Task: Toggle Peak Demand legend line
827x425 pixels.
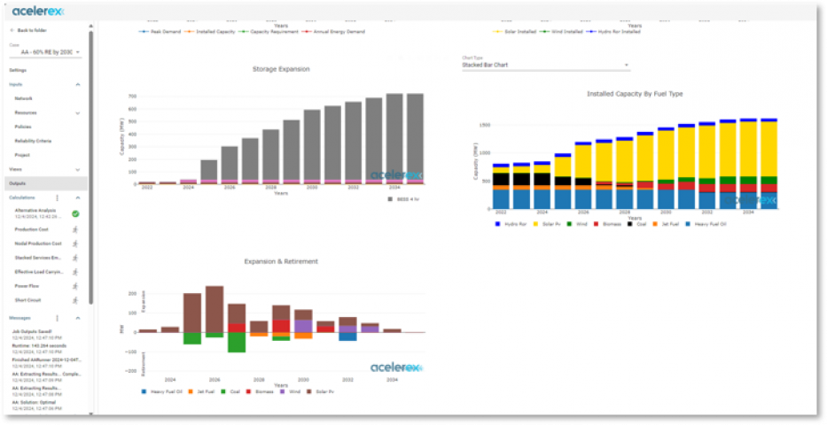Action: coord(160,31)
